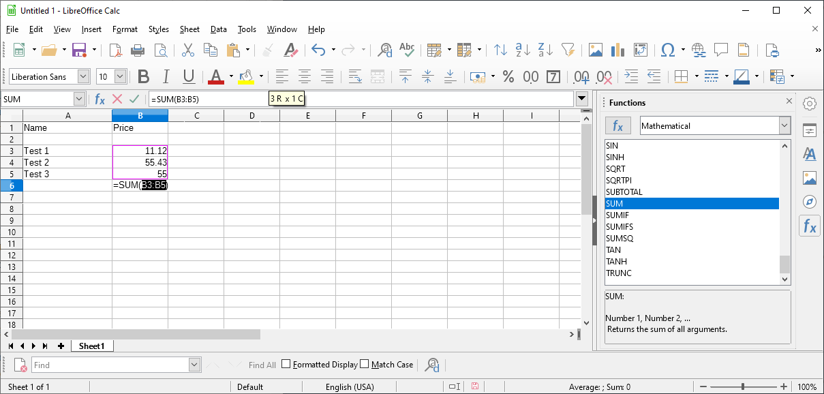Screen dimensions: 824x394
Task: Open the Insert Chart tool
Action: (617, 50)
